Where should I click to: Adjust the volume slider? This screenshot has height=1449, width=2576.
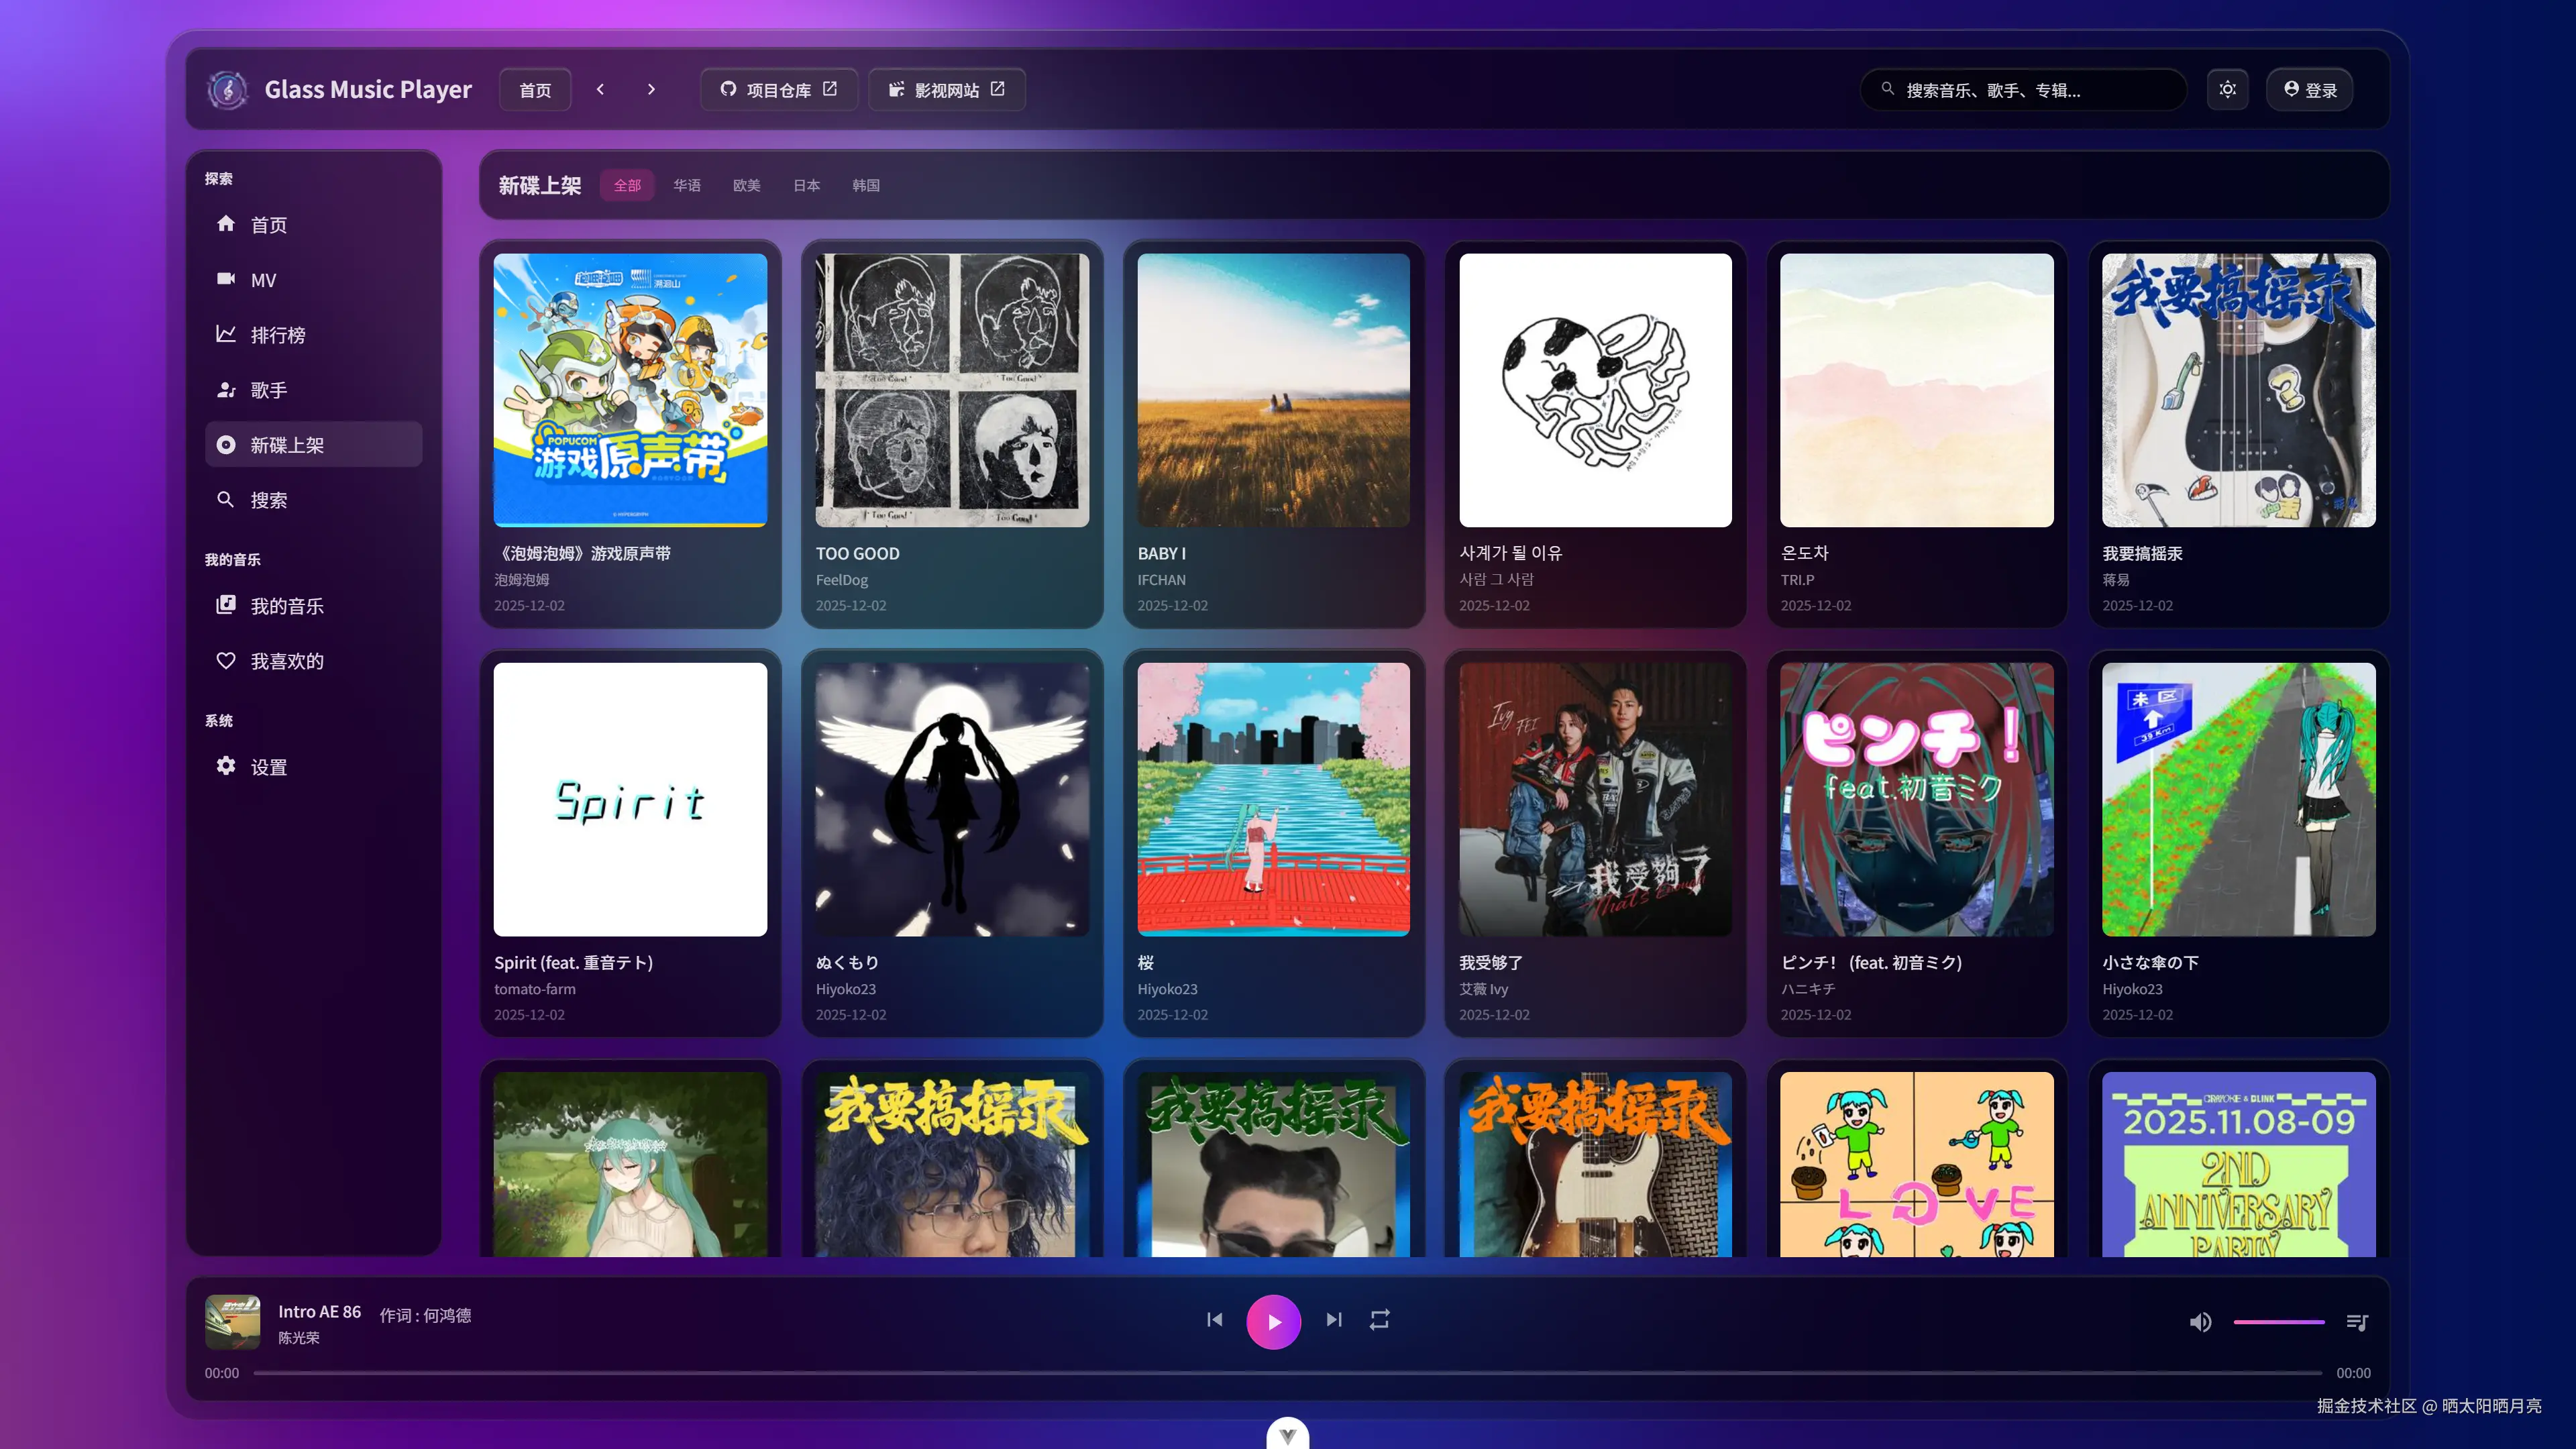2279,1322
